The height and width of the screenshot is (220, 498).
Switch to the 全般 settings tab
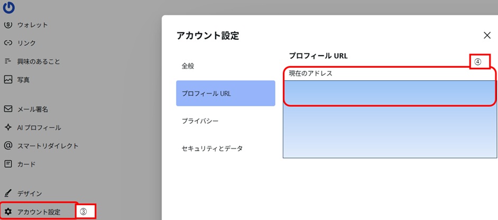(x=188, y=66)
